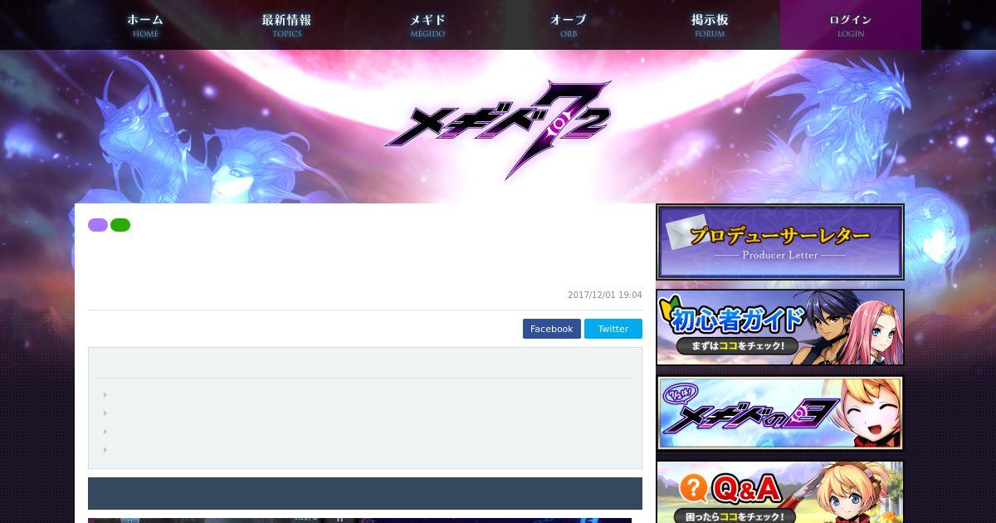Open the プロデューサーレター banner
Image resolution: width=996 pixels, height=523 pixels.
tap(780, 242)
